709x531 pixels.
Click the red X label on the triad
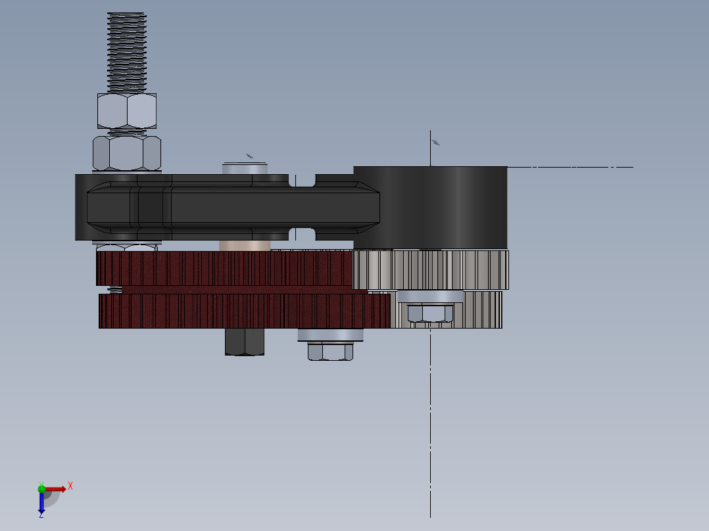tap(70, 486)
